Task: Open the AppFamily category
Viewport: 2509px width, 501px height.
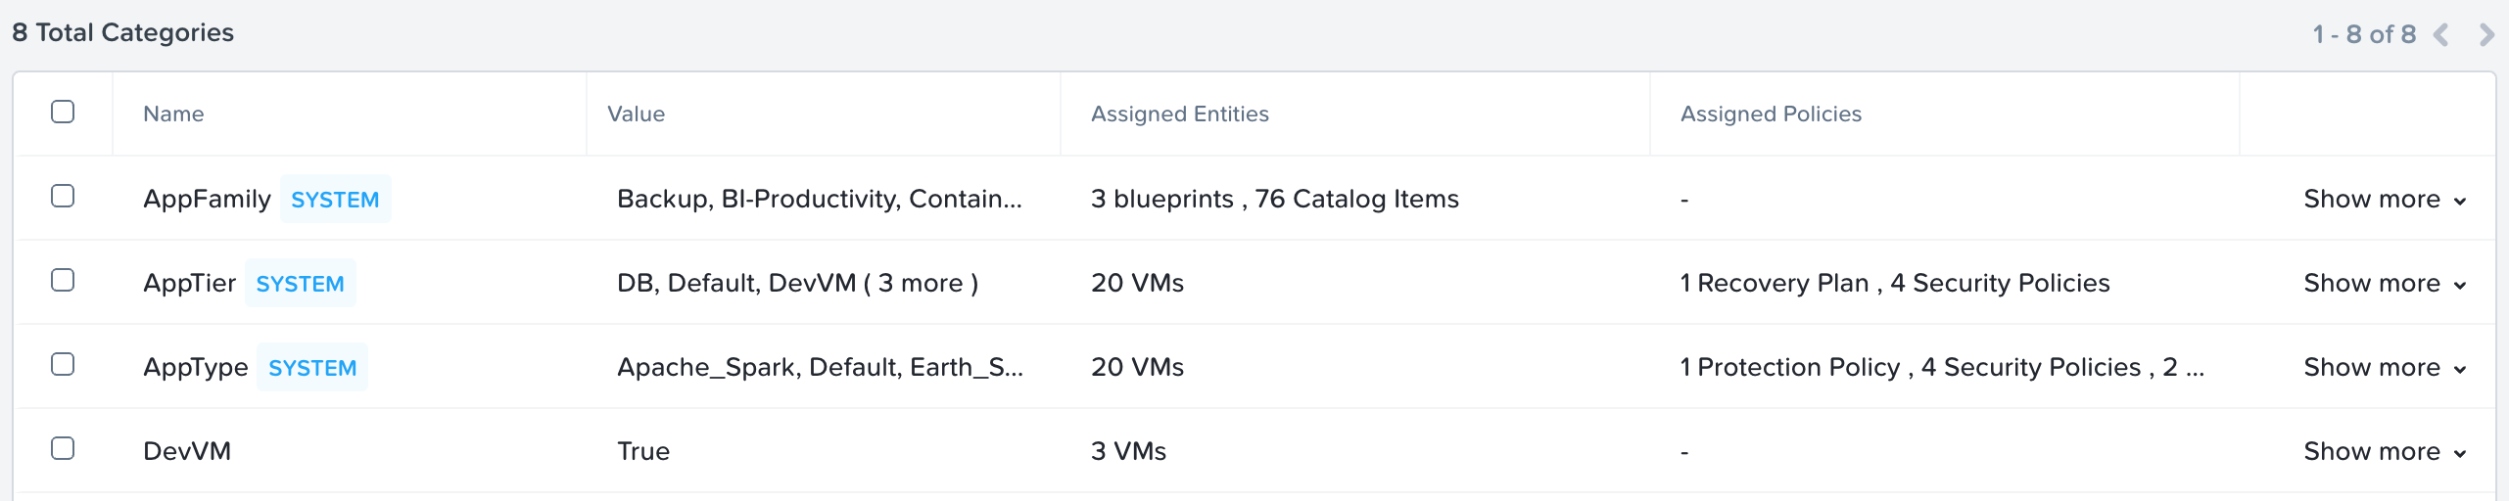Action: point(207,199)
